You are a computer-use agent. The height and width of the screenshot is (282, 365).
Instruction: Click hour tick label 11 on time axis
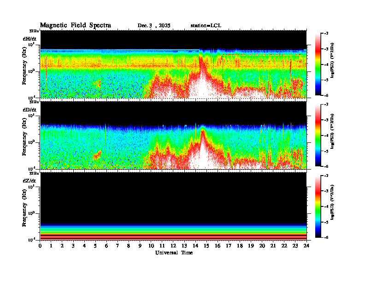tap(162, 246)
